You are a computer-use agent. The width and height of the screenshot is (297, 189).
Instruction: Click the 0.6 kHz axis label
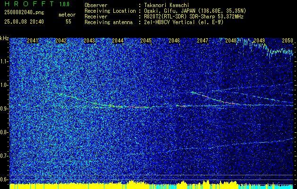pos(4,180)
